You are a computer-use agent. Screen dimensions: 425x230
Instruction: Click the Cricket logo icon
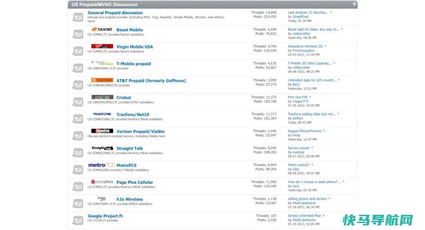point(102,98)
